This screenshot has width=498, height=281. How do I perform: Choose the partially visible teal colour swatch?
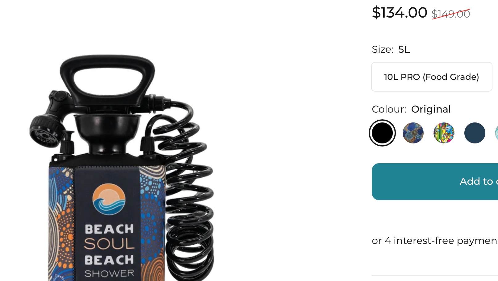pyautogui.click(x=496, y=133)
